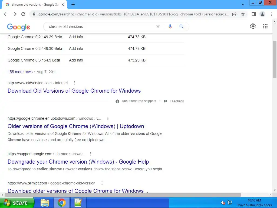Image resolution: width=277 pixels, height=208 pixels.
Task: Click the scroll down arrow
Action: point(275,190)
